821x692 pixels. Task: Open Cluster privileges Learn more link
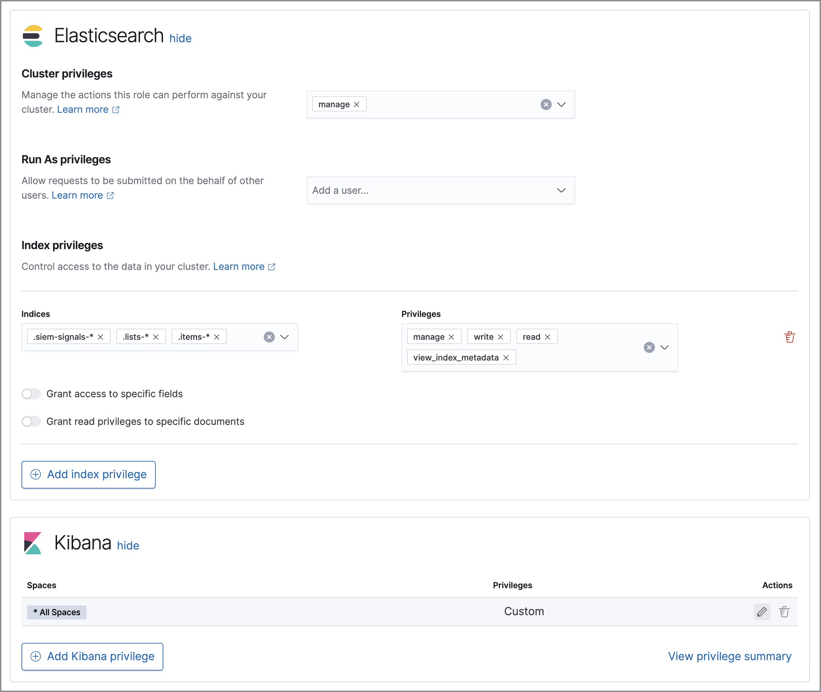tap(88, 109)
